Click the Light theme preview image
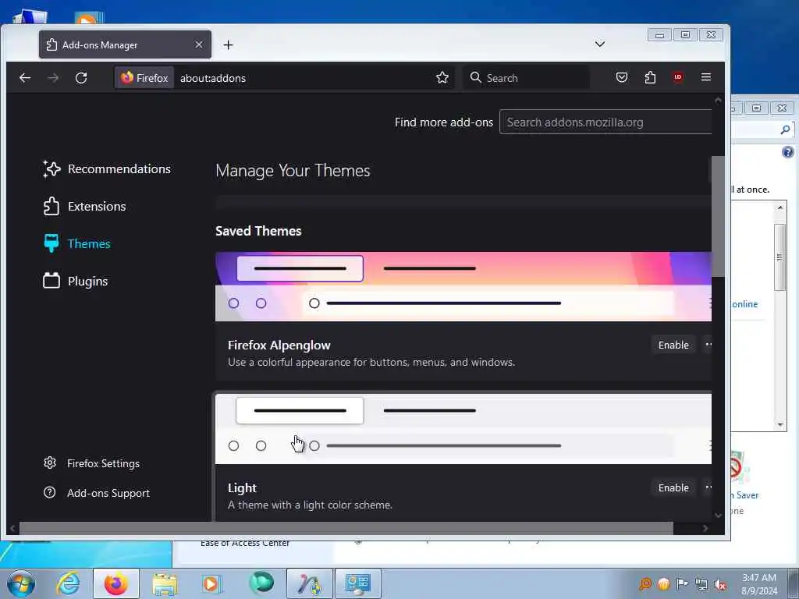The width and height of the screenshot is (799, 599). coord(463,429)
